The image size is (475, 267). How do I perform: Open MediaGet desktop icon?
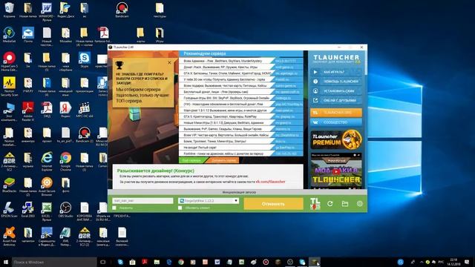(x=10, y=35)
